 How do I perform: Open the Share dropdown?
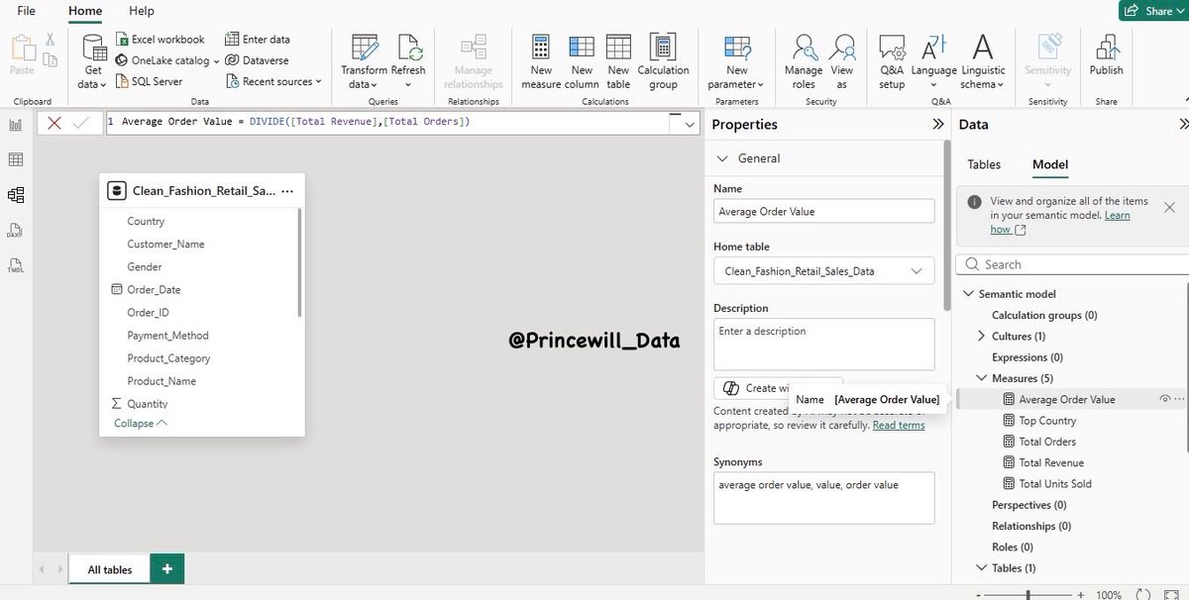1152,11
